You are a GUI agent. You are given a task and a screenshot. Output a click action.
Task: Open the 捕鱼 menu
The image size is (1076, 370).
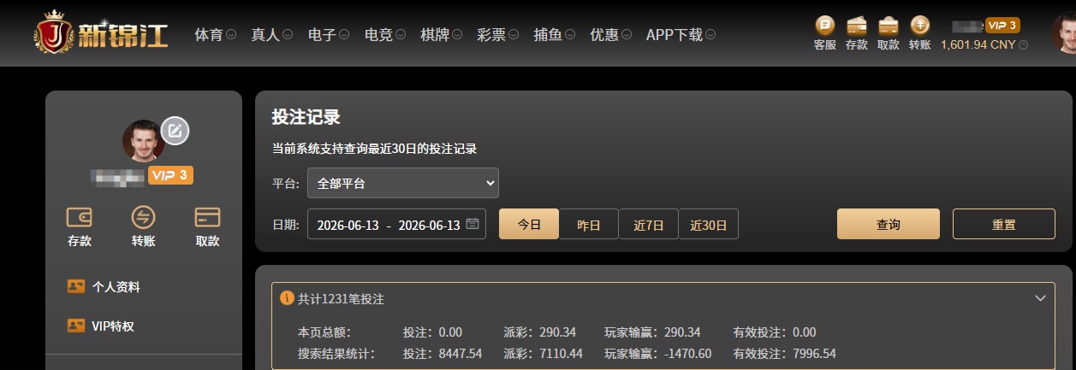[555, 34]
